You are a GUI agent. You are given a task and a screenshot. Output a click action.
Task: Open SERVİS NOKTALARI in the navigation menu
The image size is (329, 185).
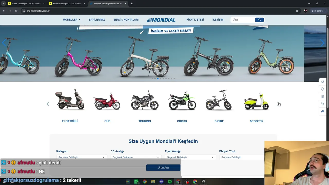[x=126, y=20]
